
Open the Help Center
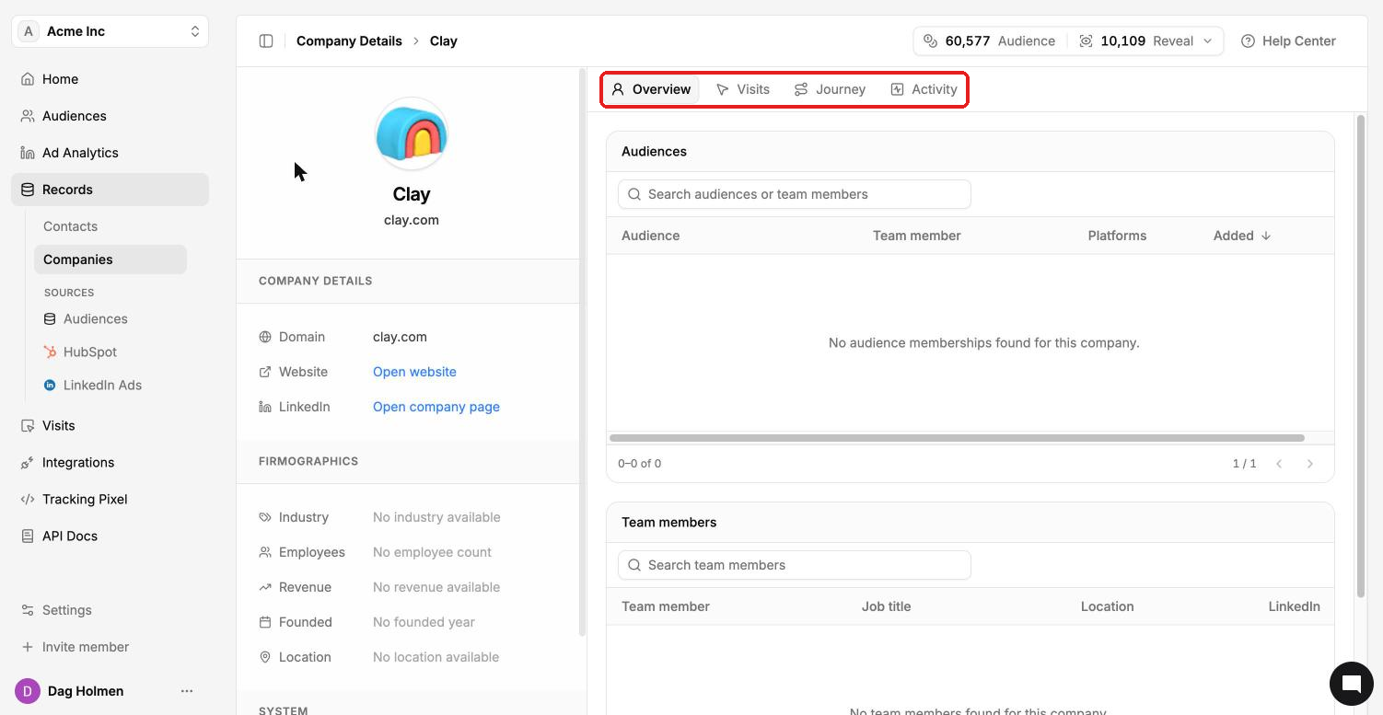click(x=1288, y=40)
